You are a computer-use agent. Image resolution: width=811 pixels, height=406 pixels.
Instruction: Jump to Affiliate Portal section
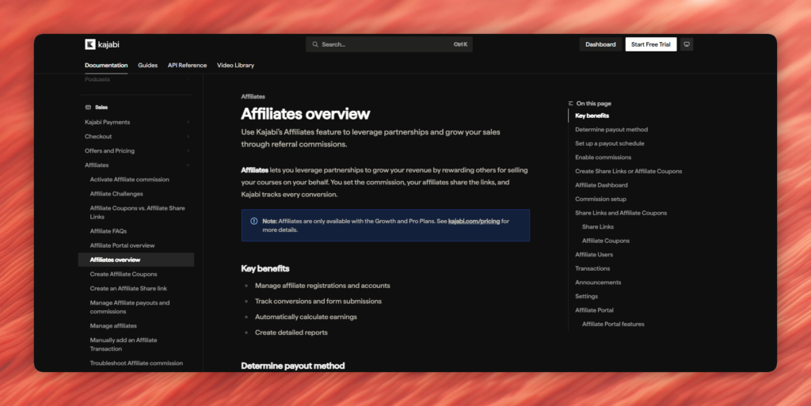click(x=594, y=310)
